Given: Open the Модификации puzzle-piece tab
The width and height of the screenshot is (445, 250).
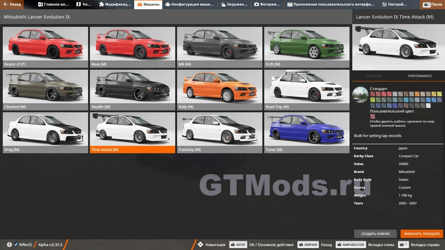Looking at the screenshot, I should coord(115,5).
